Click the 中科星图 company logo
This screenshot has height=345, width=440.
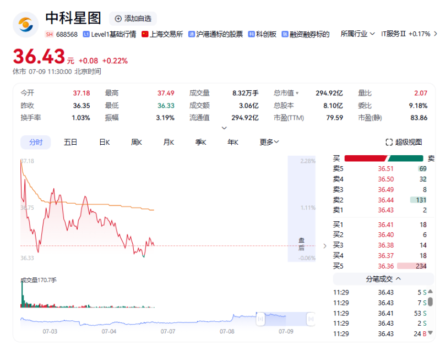click(25, 25)
